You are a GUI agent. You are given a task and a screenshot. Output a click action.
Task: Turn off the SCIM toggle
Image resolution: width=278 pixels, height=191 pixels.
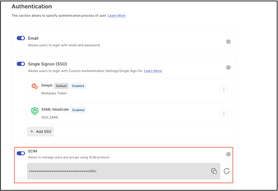(x=21, y=153)
